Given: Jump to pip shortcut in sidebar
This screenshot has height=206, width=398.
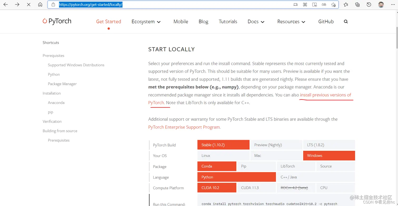Looking at the screenshot, I should pyautogui.click(x=51, y=112).
